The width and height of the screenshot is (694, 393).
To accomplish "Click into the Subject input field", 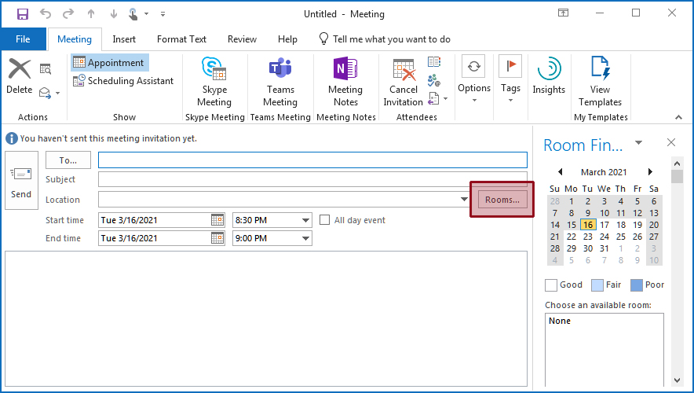I will coord(312,180).
